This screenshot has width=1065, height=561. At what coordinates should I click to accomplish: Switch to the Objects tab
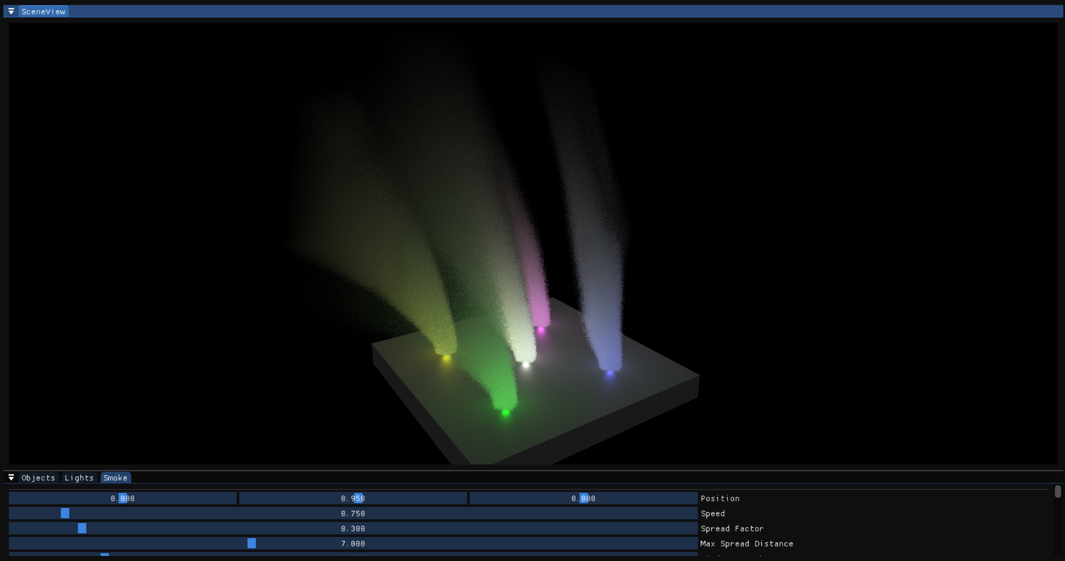tap(38, 478)
